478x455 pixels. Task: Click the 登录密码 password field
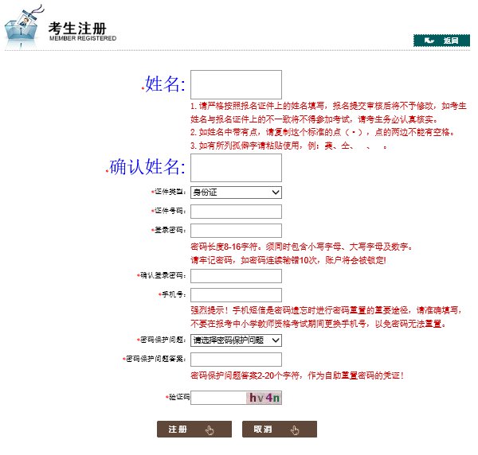[237, 231]
